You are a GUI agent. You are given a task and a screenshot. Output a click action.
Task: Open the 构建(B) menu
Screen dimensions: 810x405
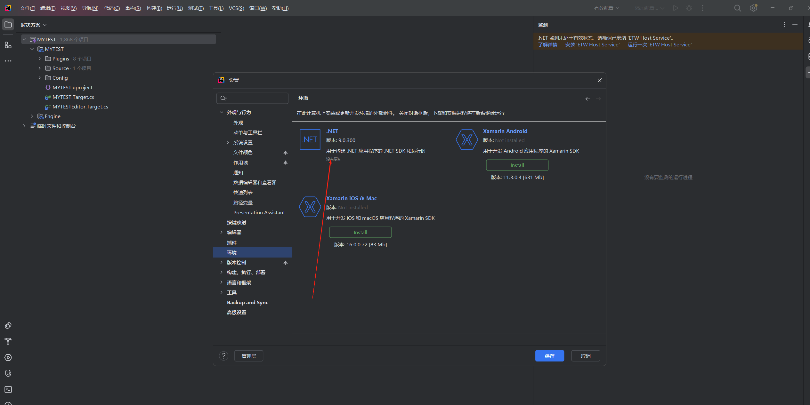154,8
